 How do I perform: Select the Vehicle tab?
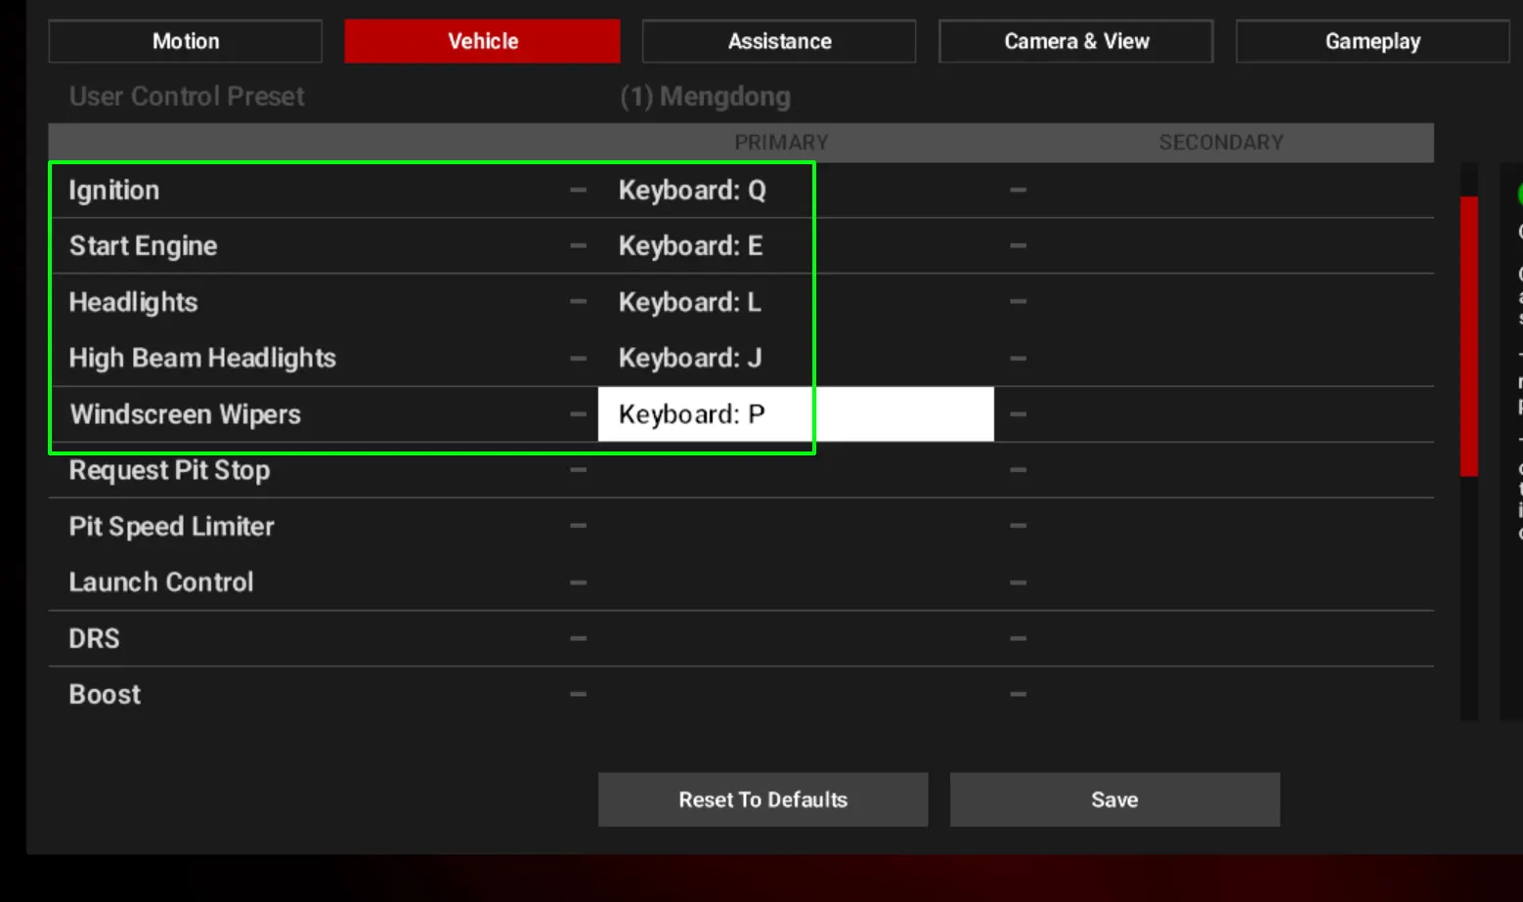point(482,41)
